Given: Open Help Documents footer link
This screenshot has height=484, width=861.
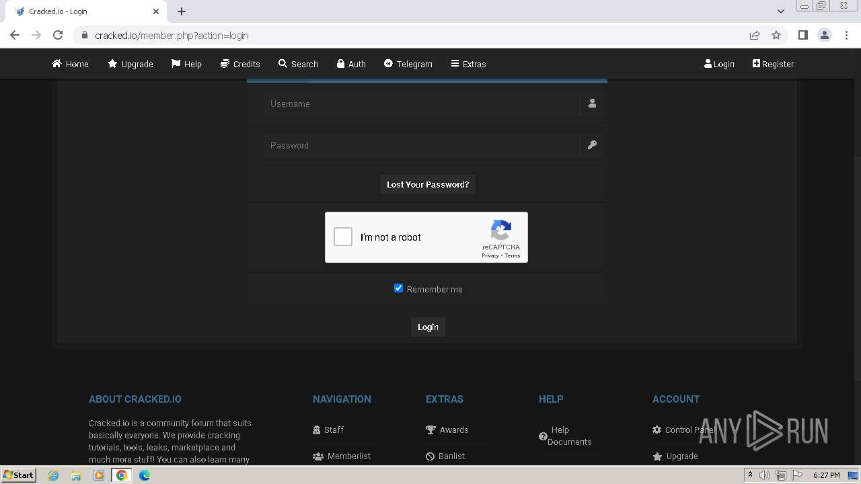Looking at the screenshot, I should (x=565, y=436).
